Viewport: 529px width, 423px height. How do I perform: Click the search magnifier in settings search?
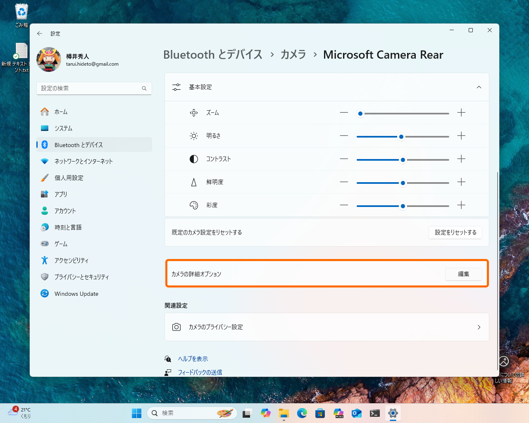point(144,88)
